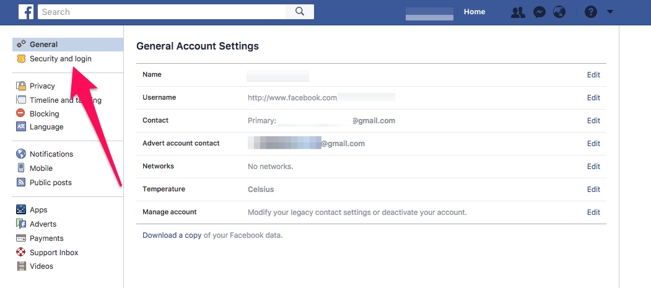The image size is (651, 288).
Task: Click the Celsius temperature value
Action: (261, 190)
